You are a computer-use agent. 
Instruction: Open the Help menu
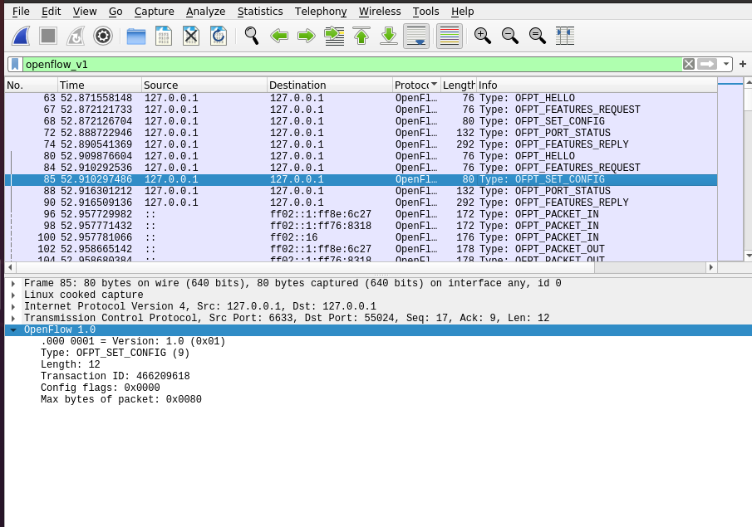click(x=462, y=12)
